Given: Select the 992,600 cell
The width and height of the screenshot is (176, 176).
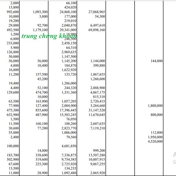Looking at the screenshot, I should click(13, 12).
